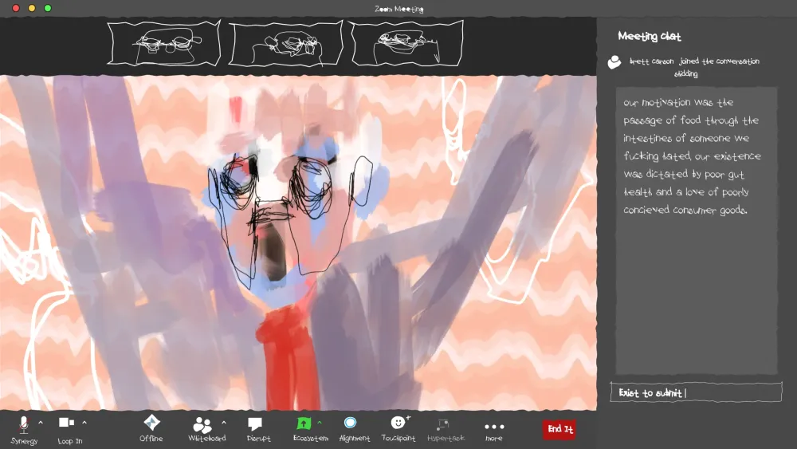Image resolution: width=797 pixels, height=449 pixels.
Task: Click the brett carson avatar icon
Action: [614, 62]
